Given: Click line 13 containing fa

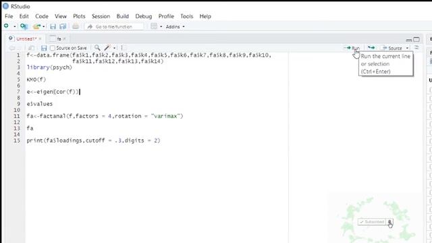Looking at the screenshot, I should (x=30, y=128).
